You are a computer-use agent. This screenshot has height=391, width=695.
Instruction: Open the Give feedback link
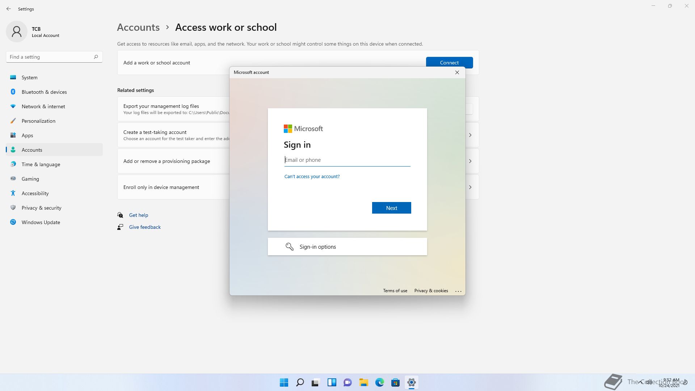point(145,227)
